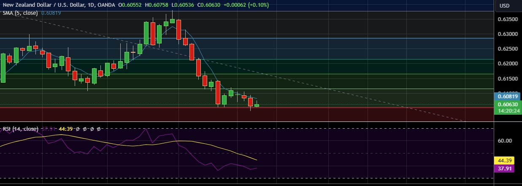Click the blue 0.60819 price axis label
The width and height of the screenshot is (522, 186).
pos(508,96)
